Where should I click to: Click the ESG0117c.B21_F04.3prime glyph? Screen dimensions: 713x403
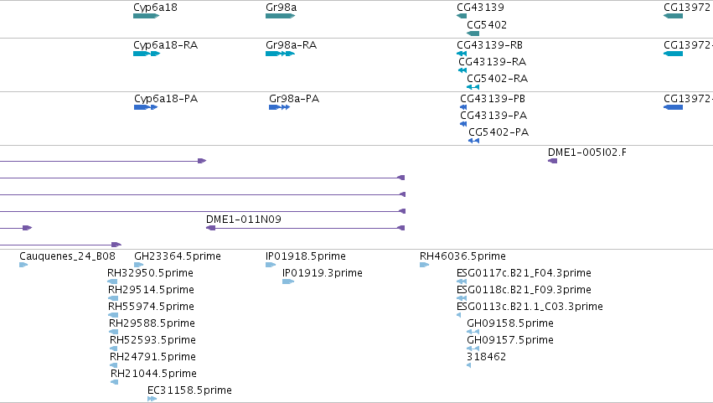[462, 282]
